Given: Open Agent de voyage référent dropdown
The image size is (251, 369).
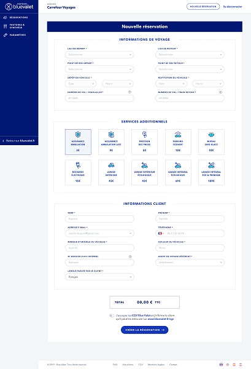Looking at the screenshot, I should (190, 263).
